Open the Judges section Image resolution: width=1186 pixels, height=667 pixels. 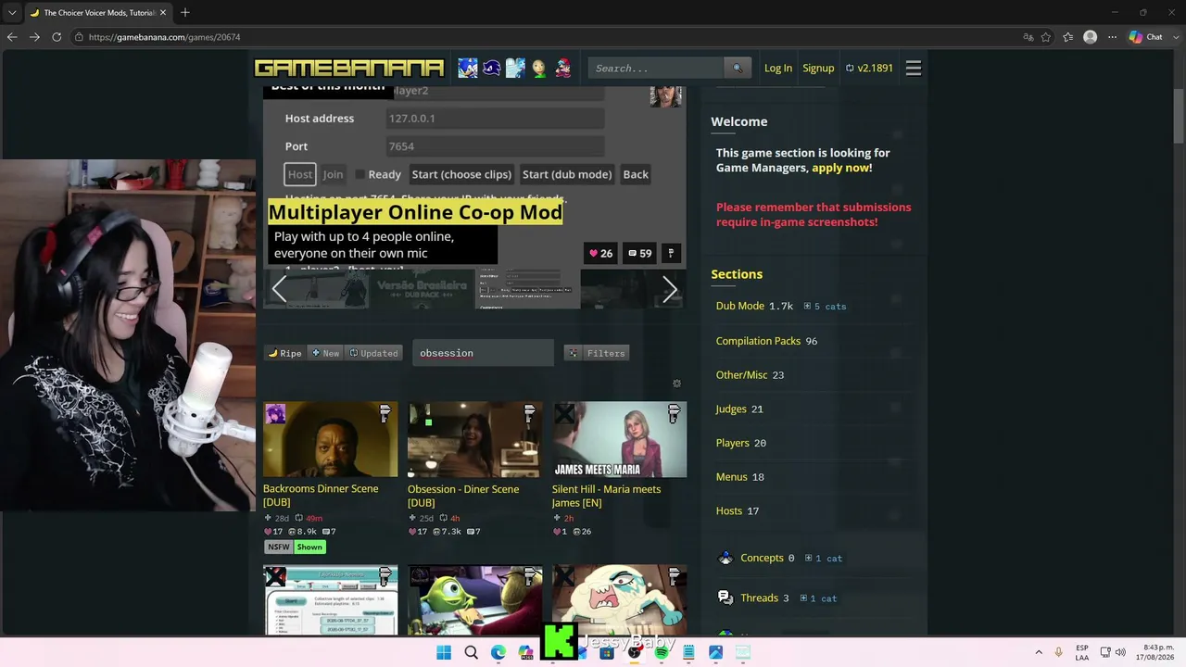[731, 409]
